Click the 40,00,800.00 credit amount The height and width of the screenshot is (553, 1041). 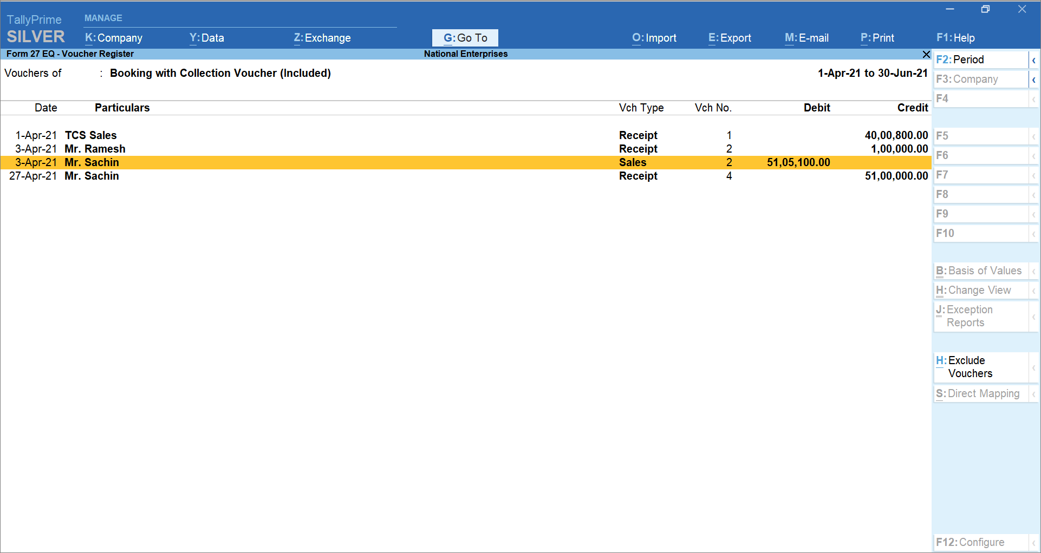click(896, 135)
